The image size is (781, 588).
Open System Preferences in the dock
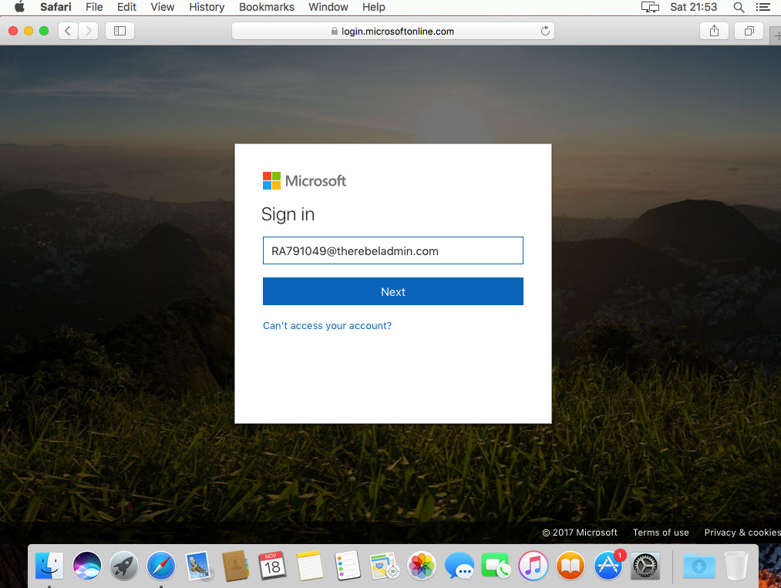point(645,566)
